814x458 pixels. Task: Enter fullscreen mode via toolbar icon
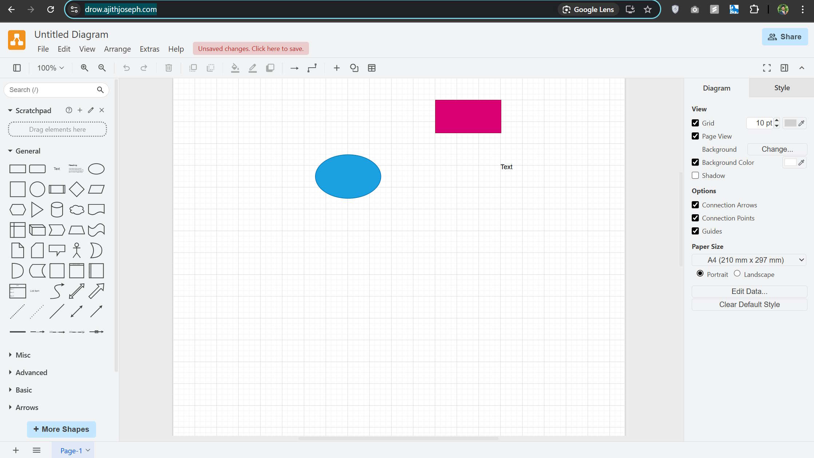[x=767, y=68]
